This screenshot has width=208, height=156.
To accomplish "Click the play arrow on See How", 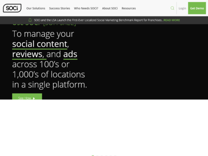I will pyautogui.click(x=34, y=98).
